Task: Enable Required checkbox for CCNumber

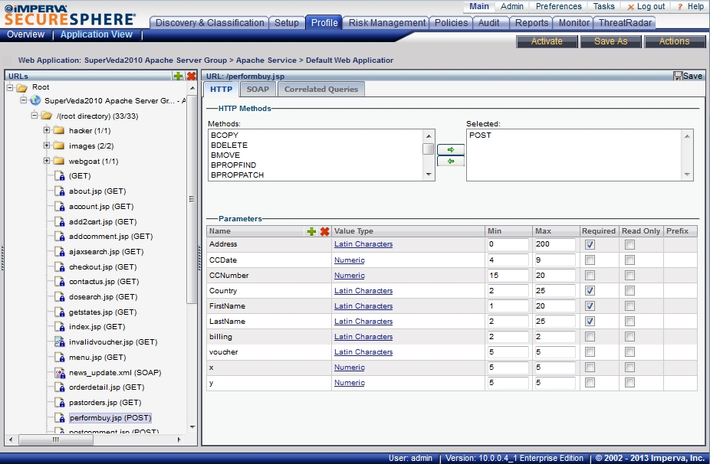Action: (590, 275)
